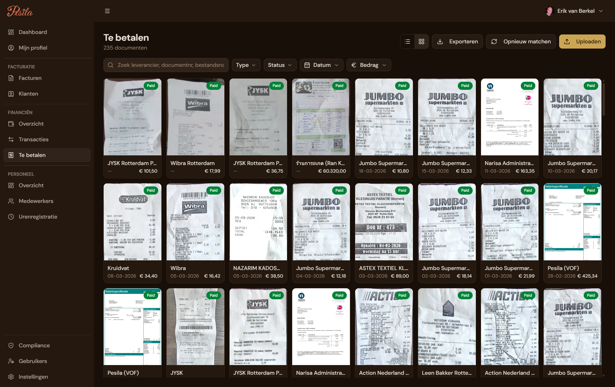Open the Datum filter
Image resolution: width=615 pixels, height=387 pixels.
coord(321,65)
